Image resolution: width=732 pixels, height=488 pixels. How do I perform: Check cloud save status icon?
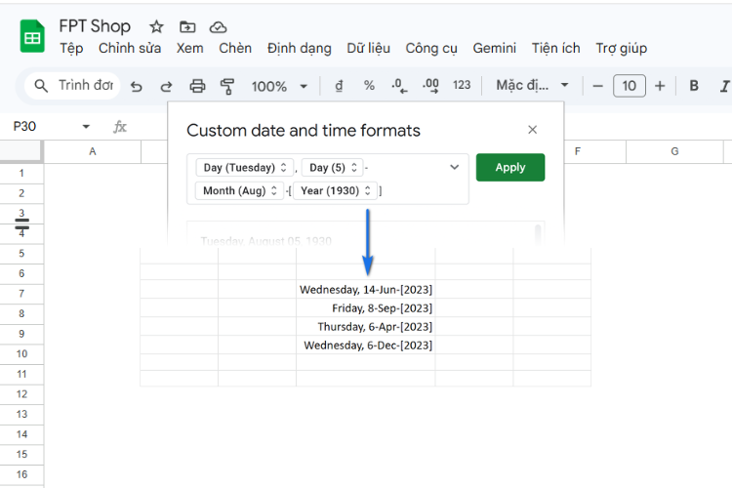point(218,27)
